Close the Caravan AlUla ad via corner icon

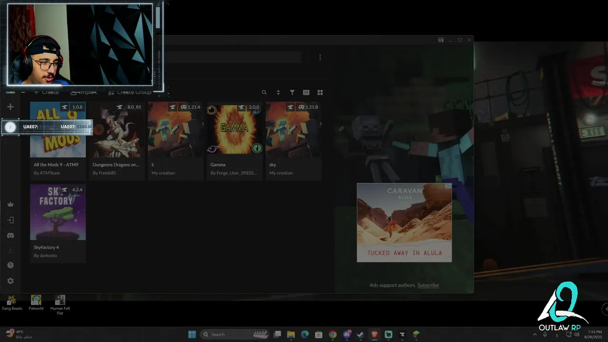tap(448, 186)
